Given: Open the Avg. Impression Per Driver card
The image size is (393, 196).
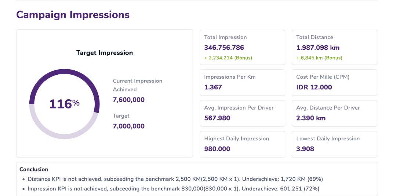Looking at the screenshot, I should tap(242, 113).
